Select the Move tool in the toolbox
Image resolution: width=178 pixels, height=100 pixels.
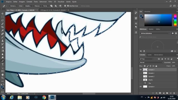click(x=3, y=14)
